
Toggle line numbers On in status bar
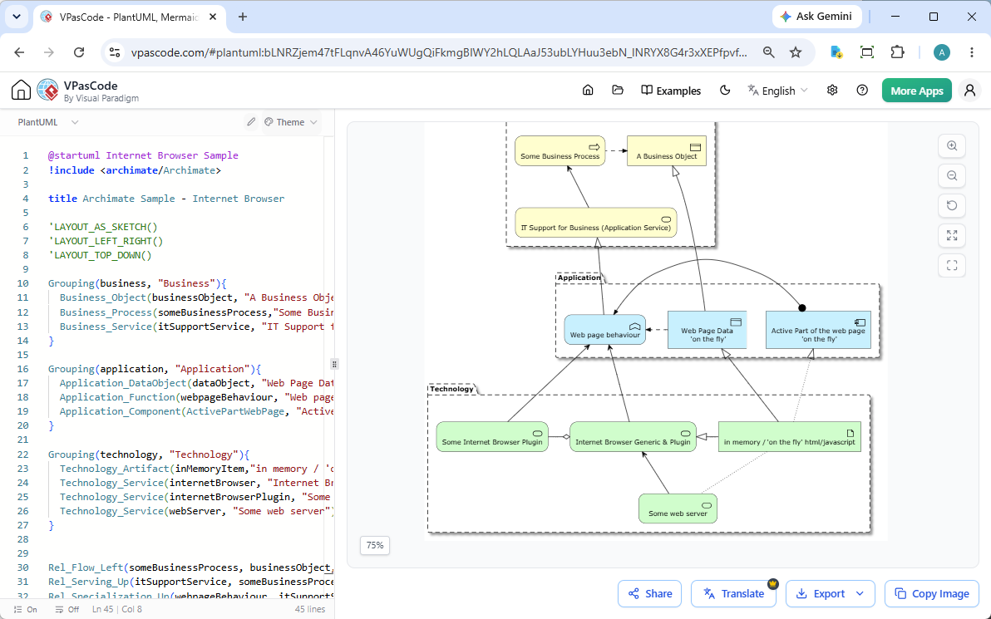click(x=25, y=610)
